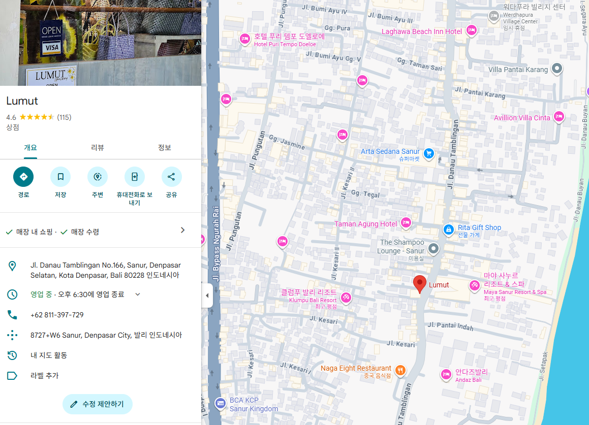Image resolution: width=589 pixels, height=425 pixels.
Task: Collapse side panel with arrow tab
Action: 207,296
